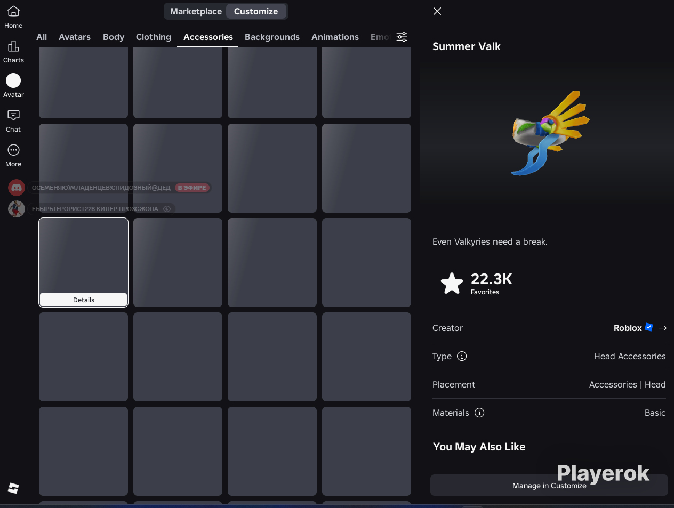Open the Roblox creator link
Screen dimensions: 674x508
628,328
